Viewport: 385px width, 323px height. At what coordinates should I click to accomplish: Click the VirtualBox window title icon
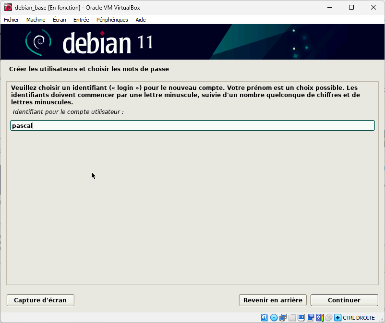point(8,7)
